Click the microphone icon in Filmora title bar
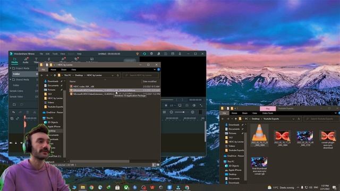Image resolution: width=340 pixels, height=191 pixels. 180,54
